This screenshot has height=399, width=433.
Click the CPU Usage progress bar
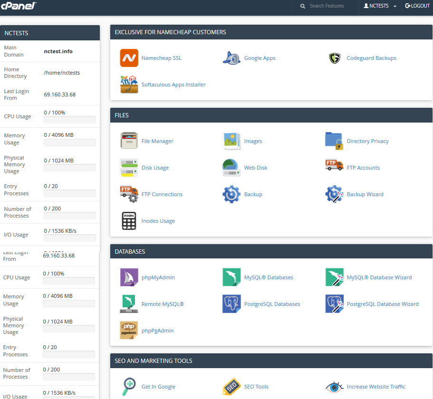click(70, 120)
